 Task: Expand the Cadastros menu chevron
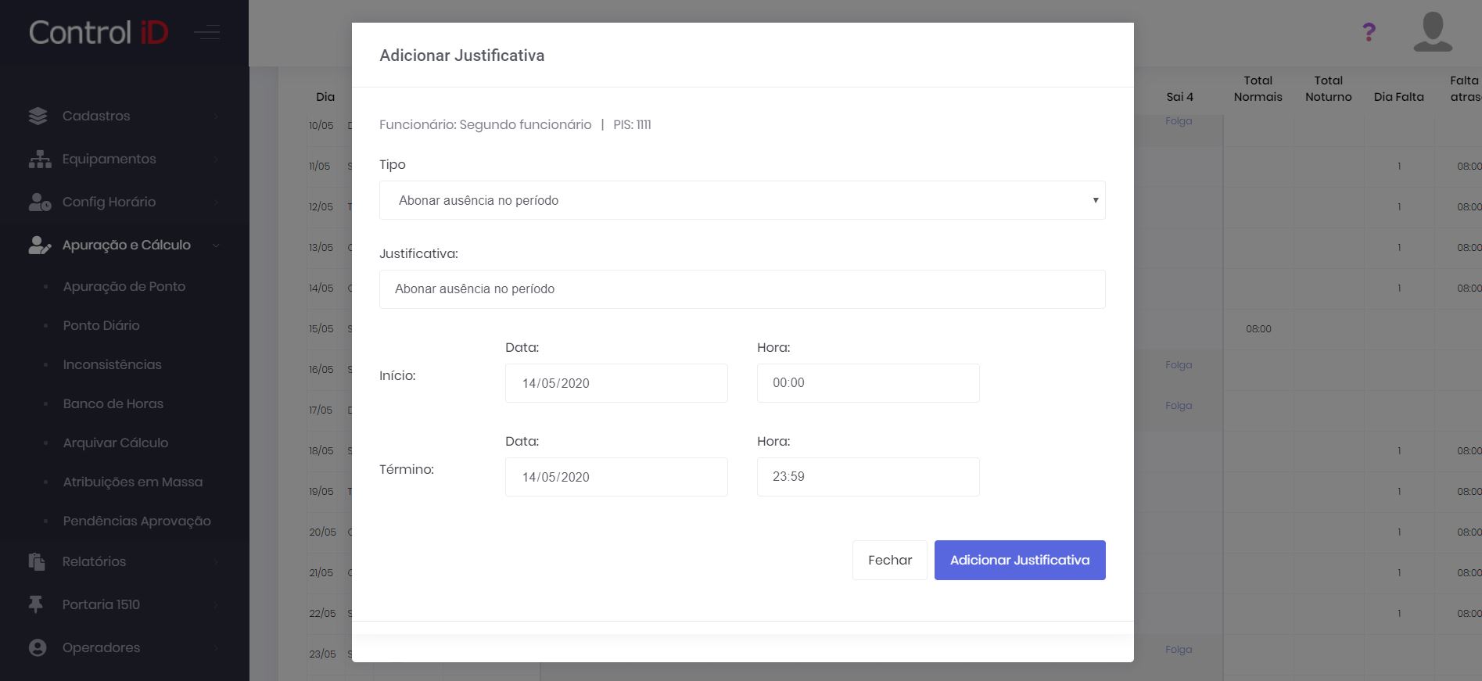pos(216,116)
